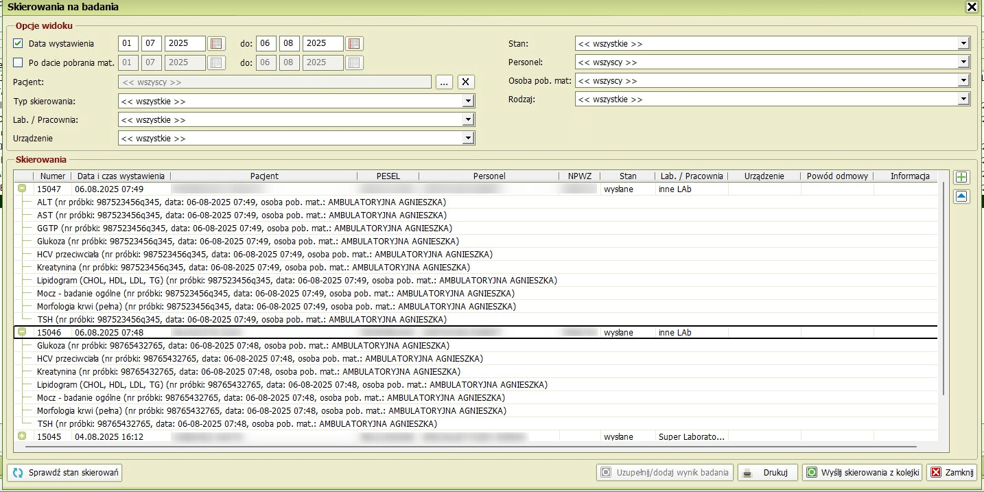Open the Typ skierowania dropdown
984x492 pixels.
468,102
